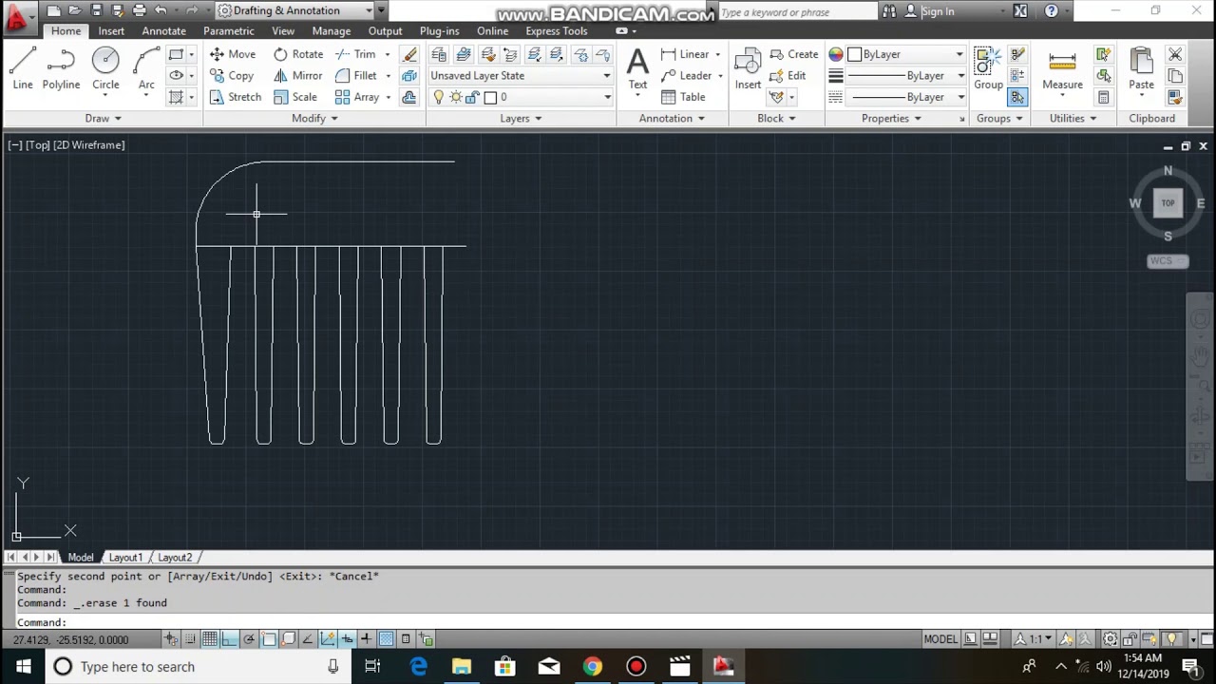
Task: Switch to Layout1 tab
Action: tap(125, 558)
